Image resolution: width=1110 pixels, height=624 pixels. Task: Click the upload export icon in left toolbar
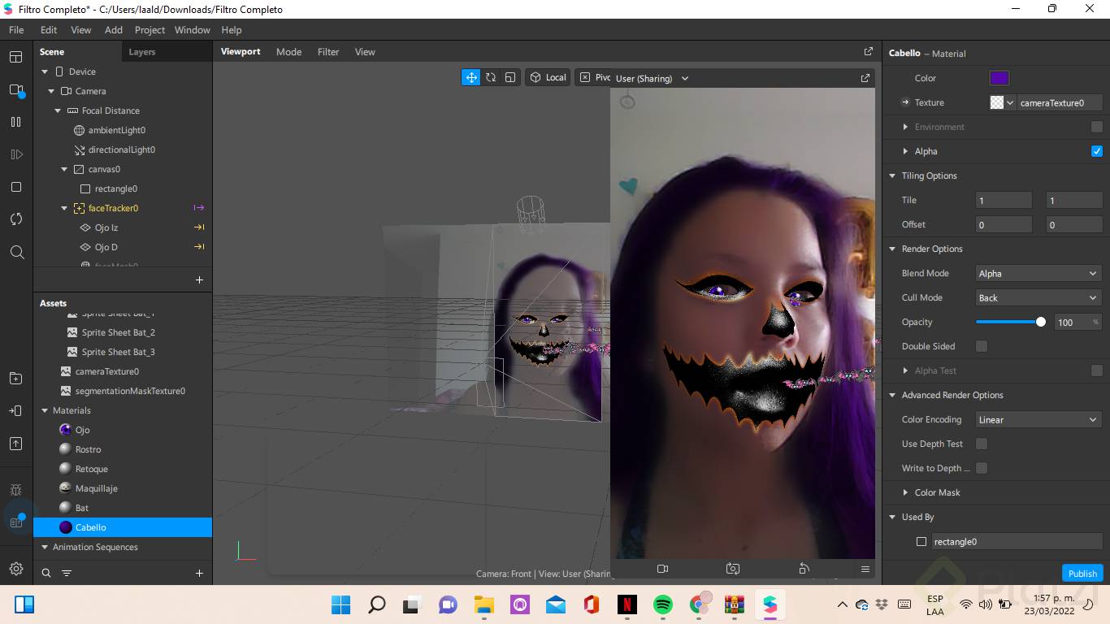[15, 444]
